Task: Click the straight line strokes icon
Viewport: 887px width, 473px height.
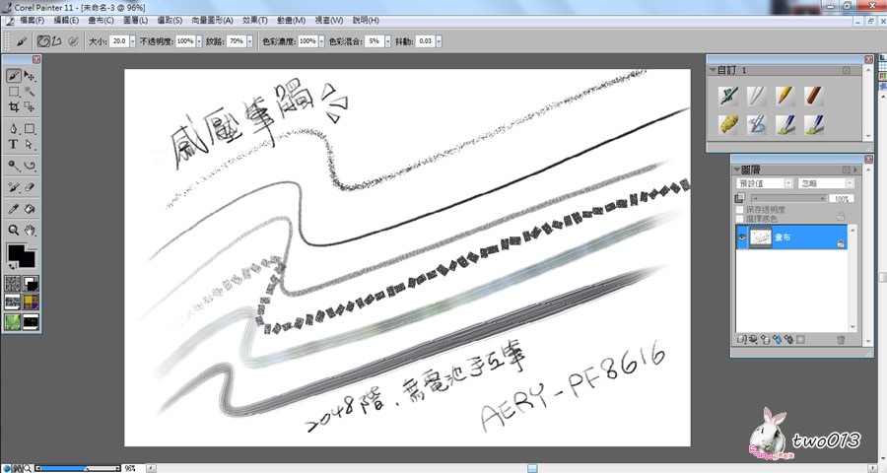Action: click(56, 41)
